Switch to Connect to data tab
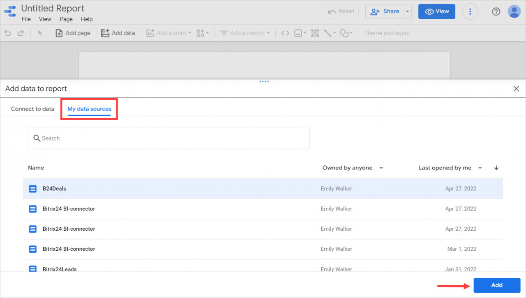 32,109
